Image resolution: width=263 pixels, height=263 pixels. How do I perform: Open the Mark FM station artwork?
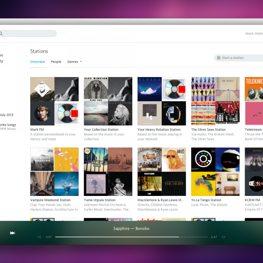[54, 101]
